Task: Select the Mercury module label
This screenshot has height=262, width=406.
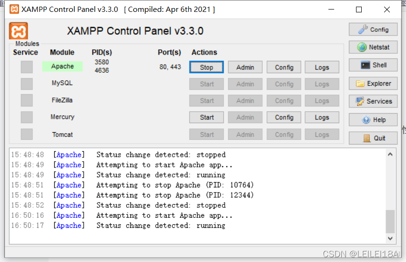Action: (x=62, y=117)
